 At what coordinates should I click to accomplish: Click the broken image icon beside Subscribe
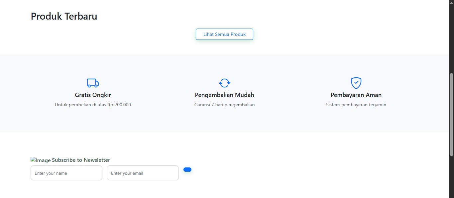pyautogui.click(x=33, y=160)
